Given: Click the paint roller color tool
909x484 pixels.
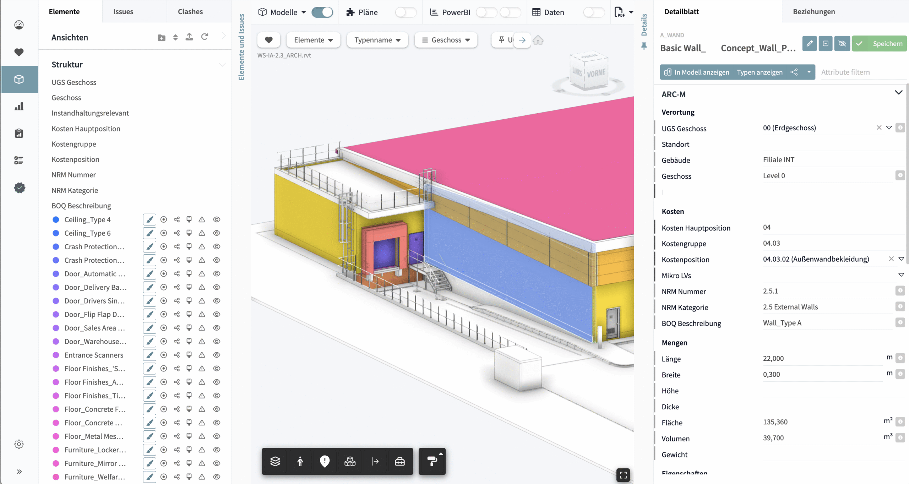Looking at the screenshot, I should [432, 461].
